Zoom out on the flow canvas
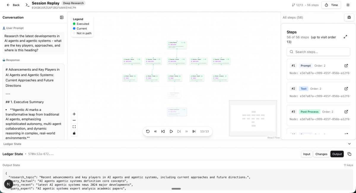The width and height of the screenshot is (356, 193). coord(74,120)
